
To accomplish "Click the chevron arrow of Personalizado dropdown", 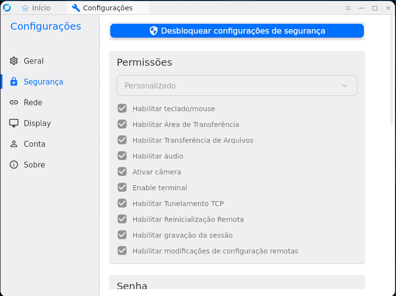I will coord(345,85).
